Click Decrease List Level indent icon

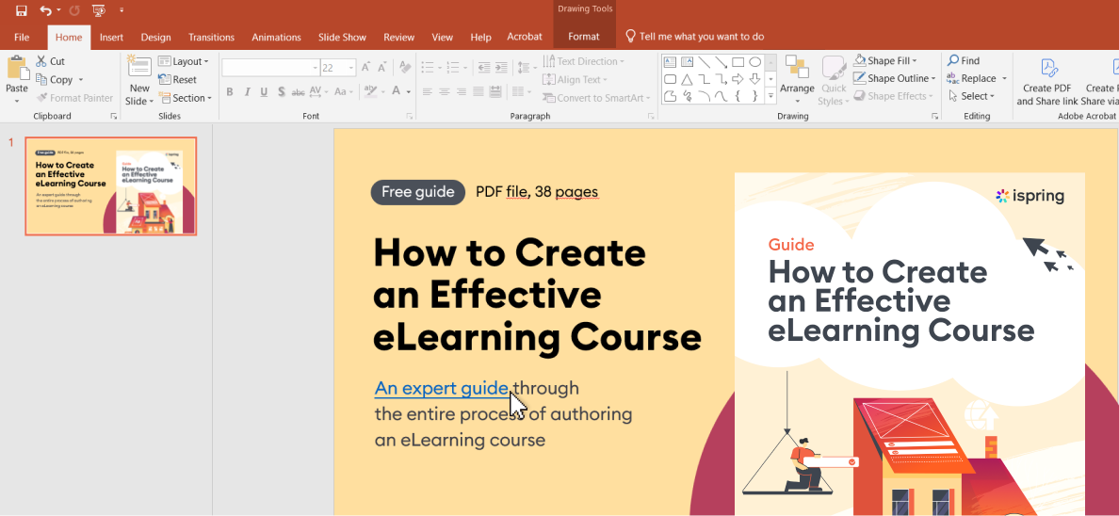(484, 68)
